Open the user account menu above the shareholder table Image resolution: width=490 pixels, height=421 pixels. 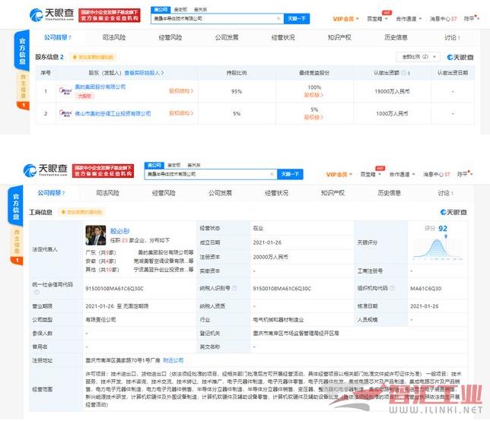471,19
